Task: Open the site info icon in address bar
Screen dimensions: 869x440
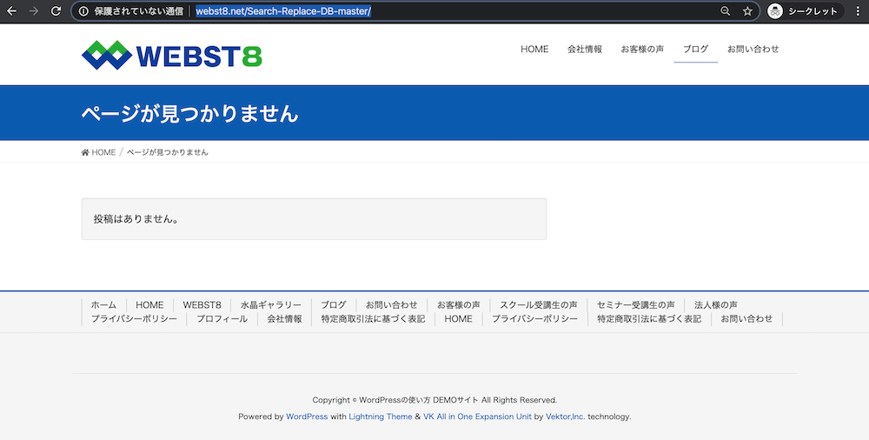Action: (x=83, y=11)
